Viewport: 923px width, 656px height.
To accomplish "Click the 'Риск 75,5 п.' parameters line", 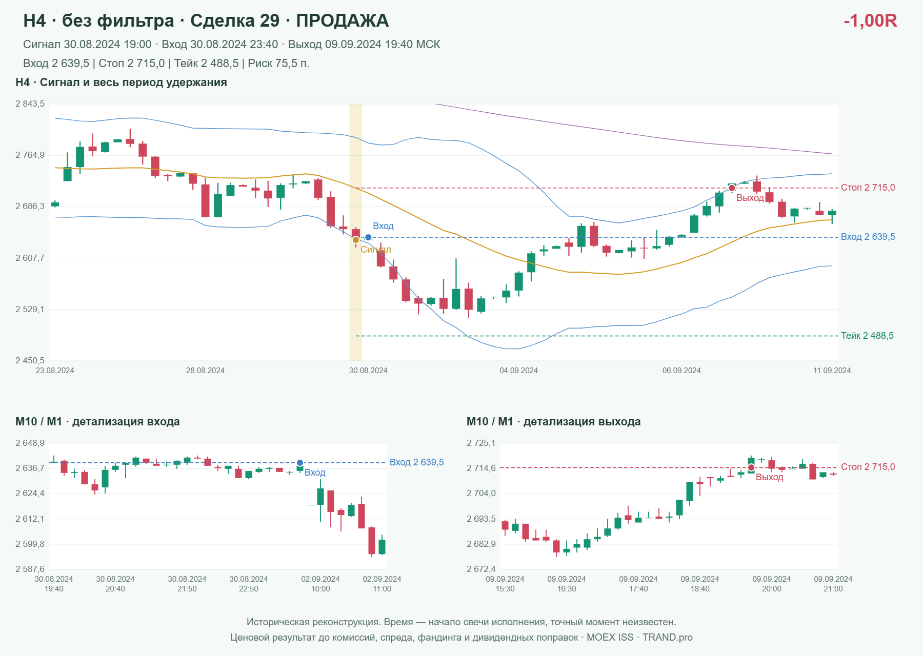I will click(x=166, y=64).
